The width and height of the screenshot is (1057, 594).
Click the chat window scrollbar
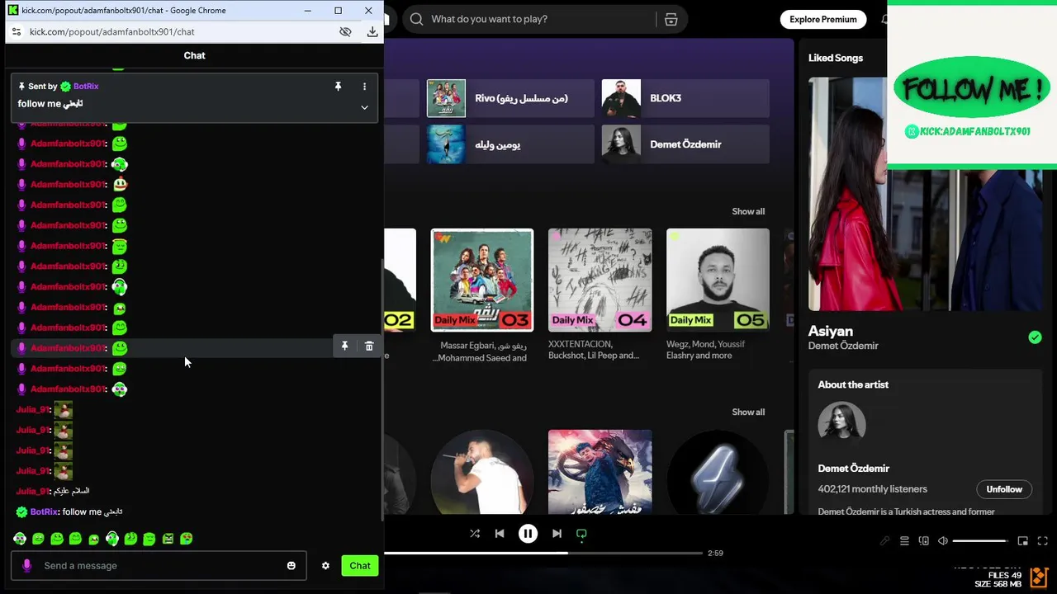click(381, 388)
